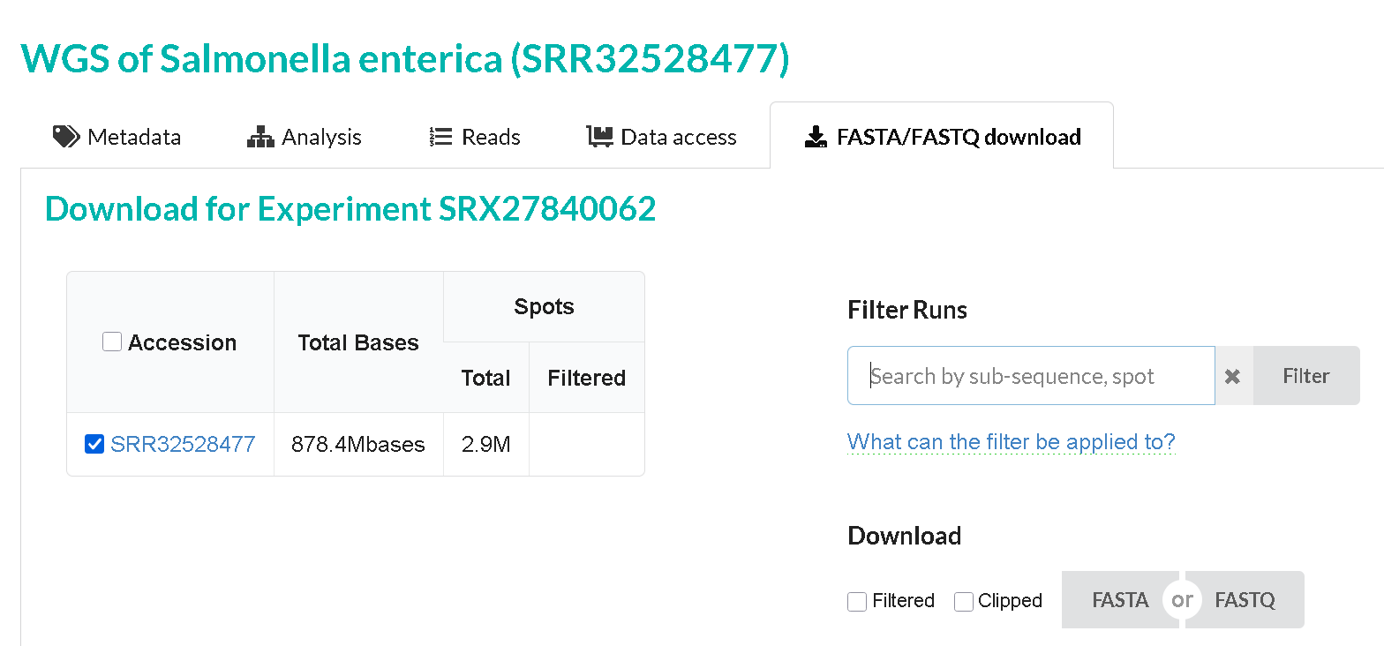The image size is (1384, 646).
Task: Clear the filter search with the X icon
Action: point(1233,377)
